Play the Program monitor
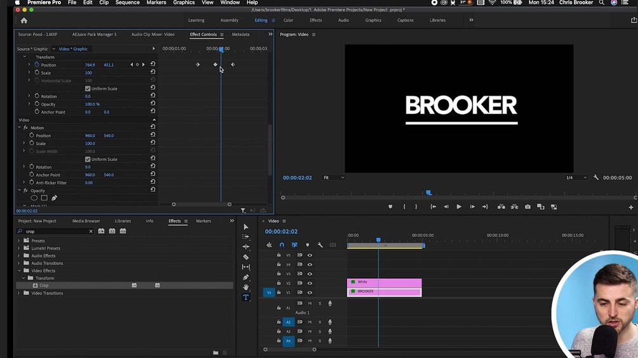Viewport: 638px width, 358px height. [458, 207]
